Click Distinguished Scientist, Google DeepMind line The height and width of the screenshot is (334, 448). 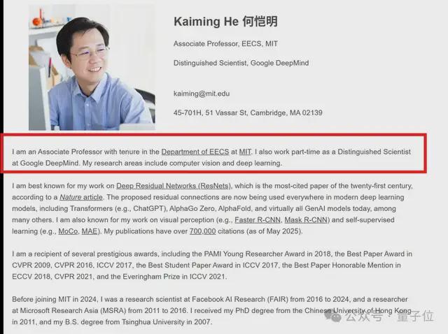click(x=241, y=63)
